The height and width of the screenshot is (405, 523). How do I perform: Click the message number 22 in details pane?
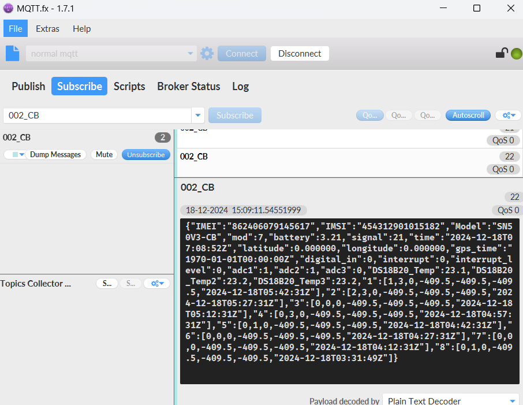pyautogui.click(x=514, y=197)
